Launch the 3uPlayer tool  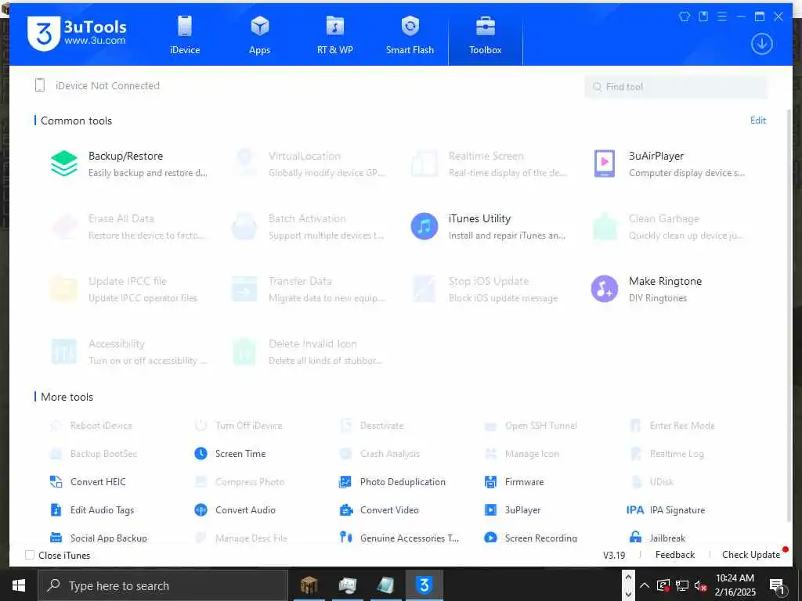point(512,509)
